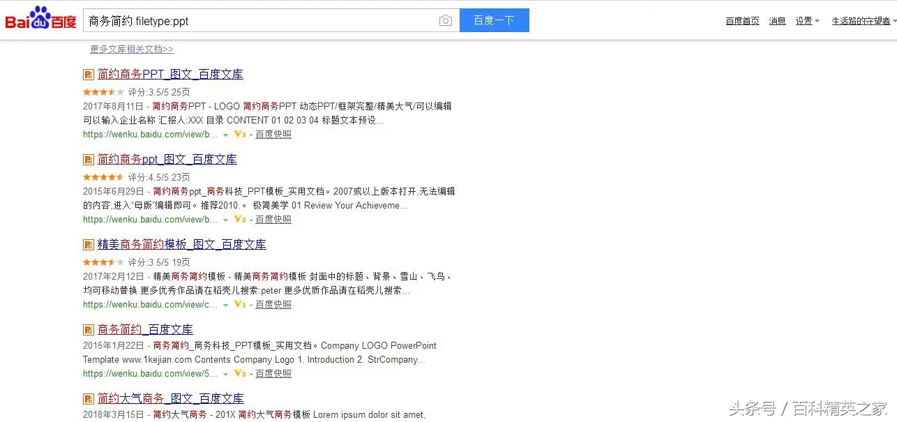Click star rating of 评分:4.5/5 23页 result
Screen dimensions: 897x422
(103, 177)
